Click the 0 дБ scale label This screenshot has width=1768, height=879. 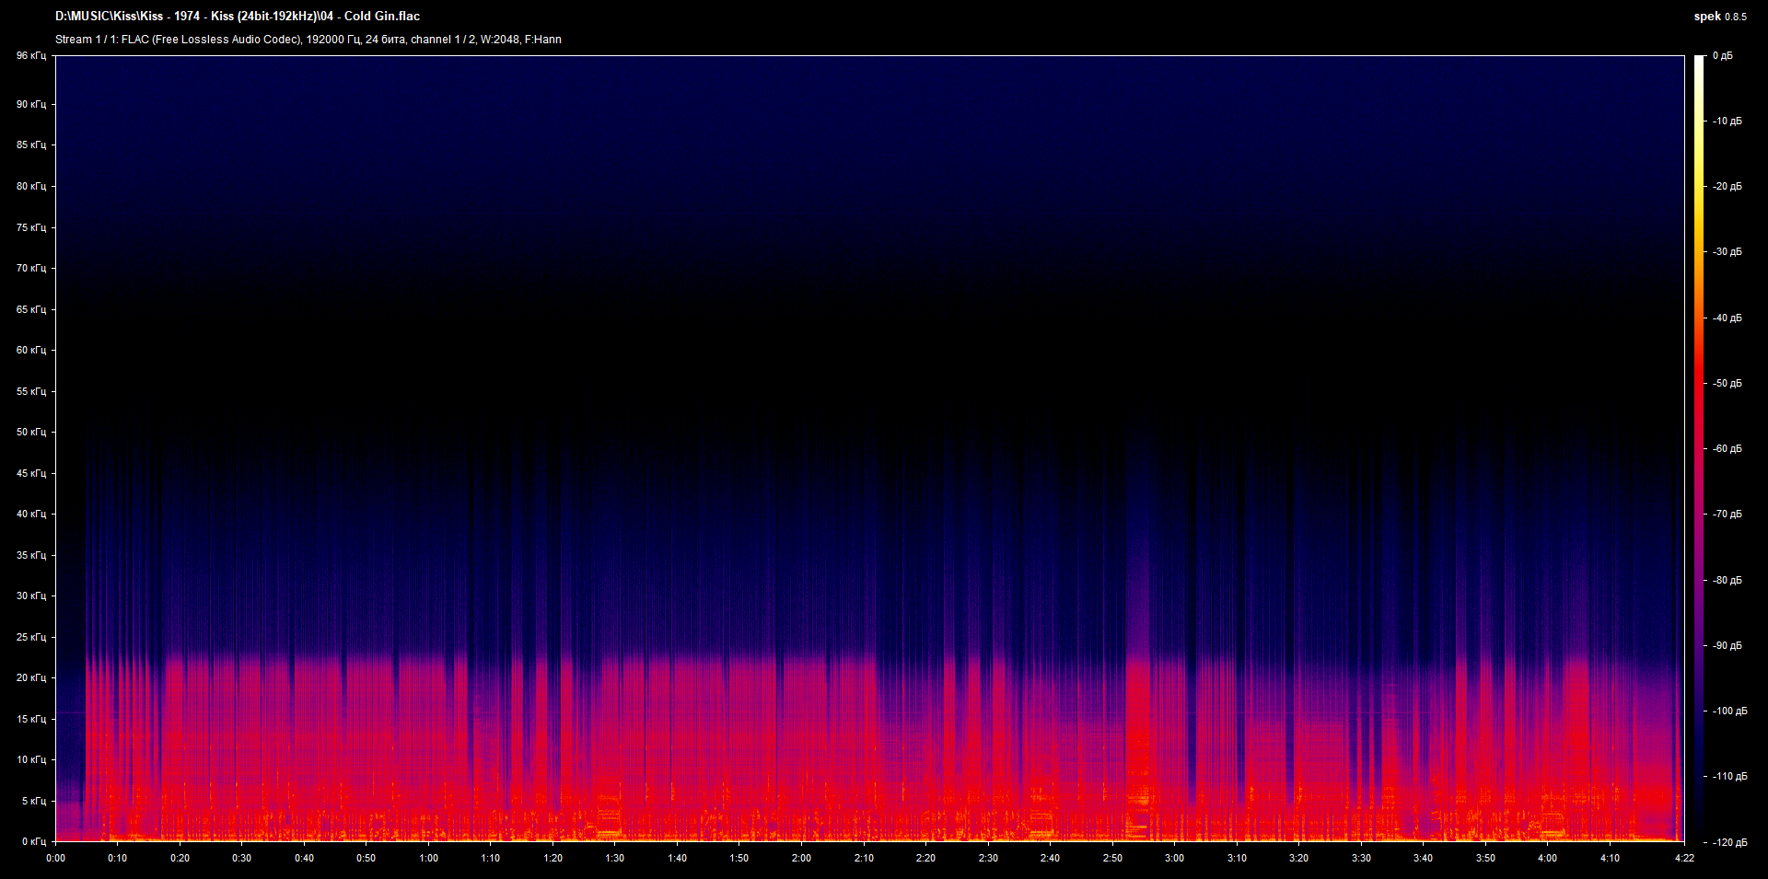tap(1722, 56)
